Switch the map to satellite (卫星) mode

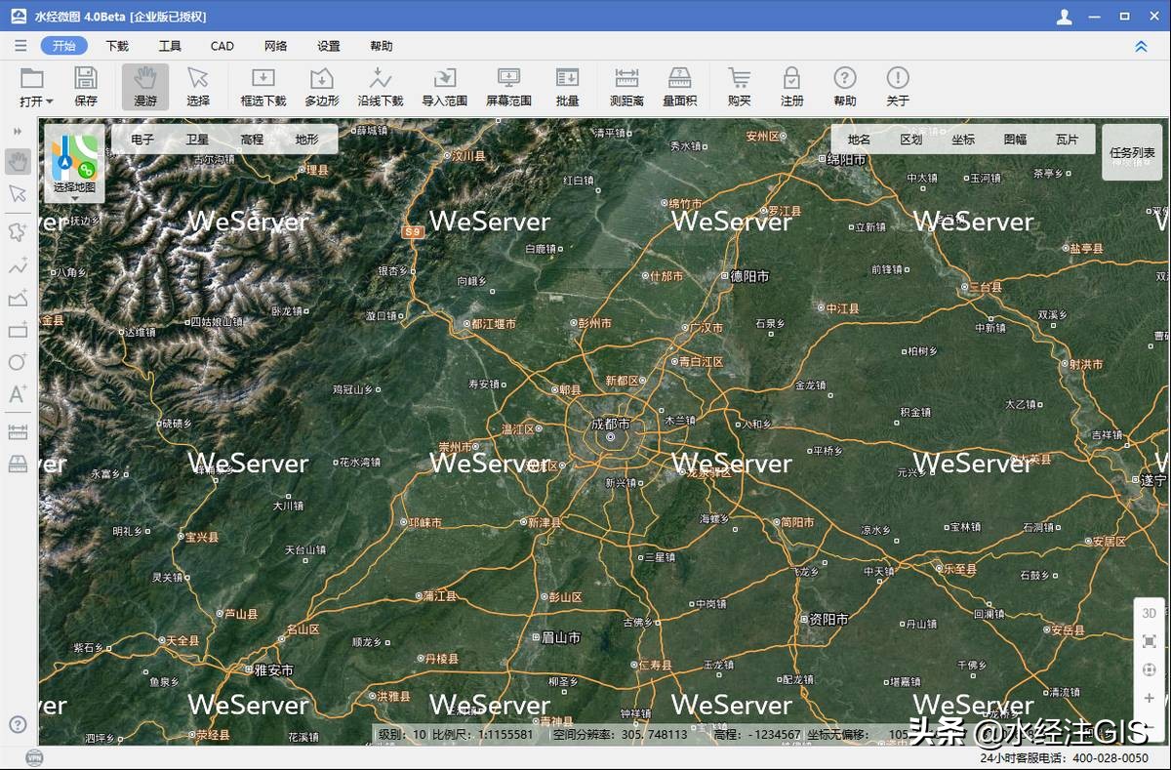197,140
